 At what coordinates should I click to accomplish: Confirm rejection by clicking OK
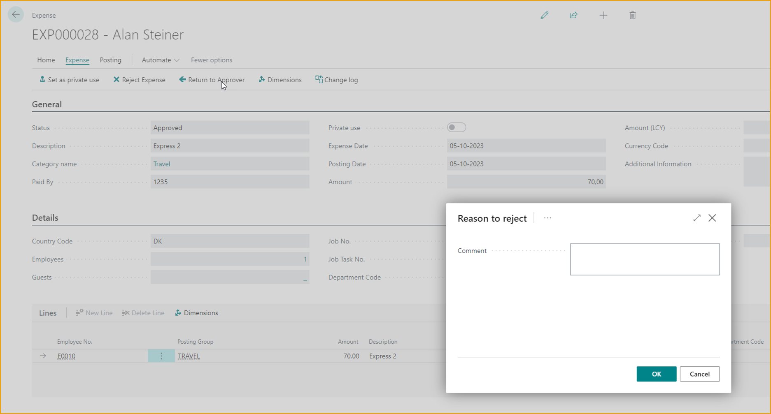656,374
